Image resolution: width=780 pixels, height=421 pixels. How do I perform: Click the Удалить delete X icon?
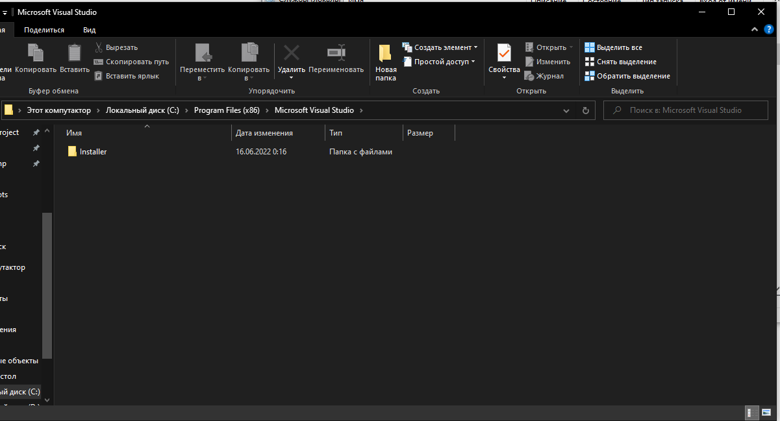[292, 53]
